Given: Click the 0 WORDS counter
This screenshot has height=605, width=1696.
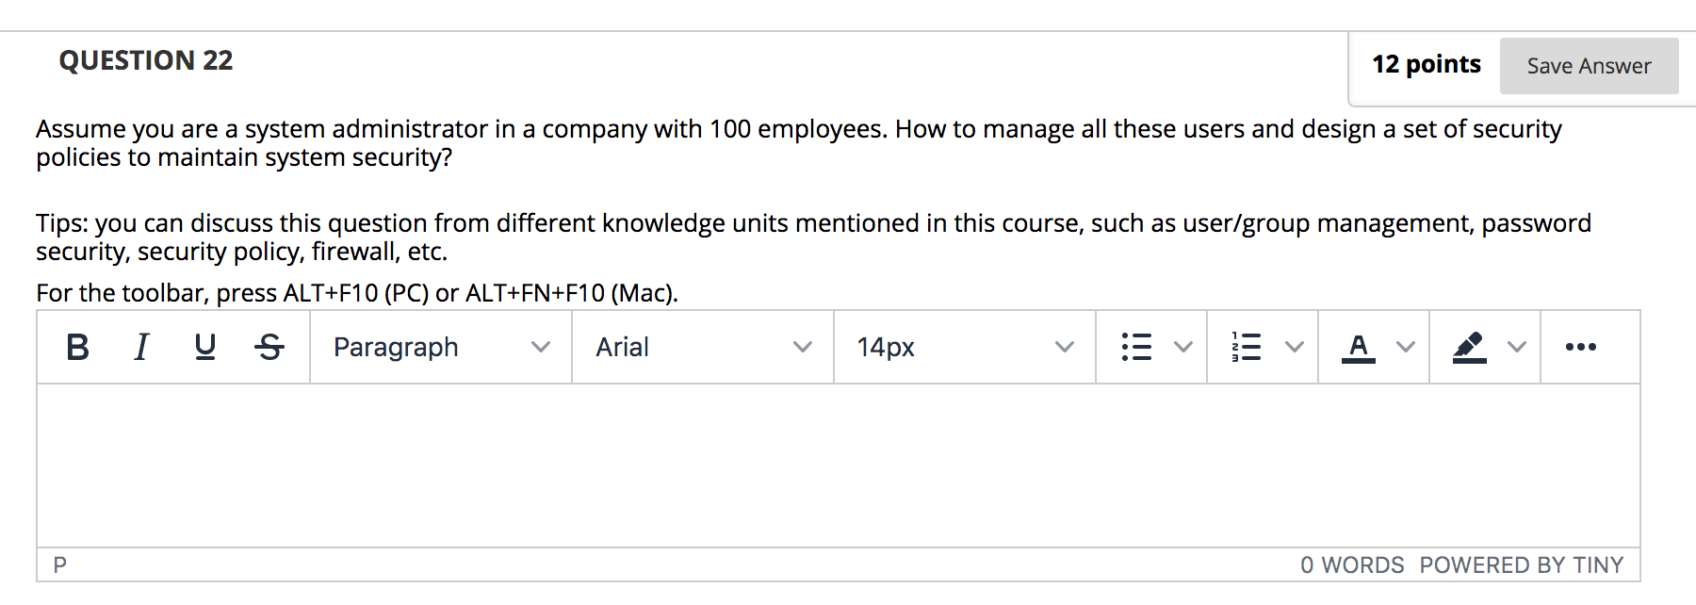Looking at the screenshot, I should 1352,565.
